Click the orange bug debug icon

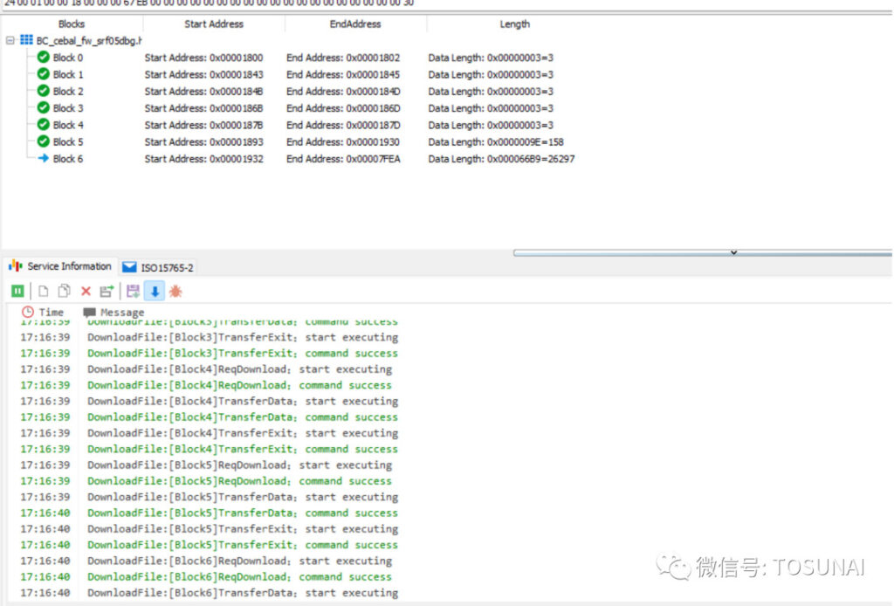pos(175,291)
